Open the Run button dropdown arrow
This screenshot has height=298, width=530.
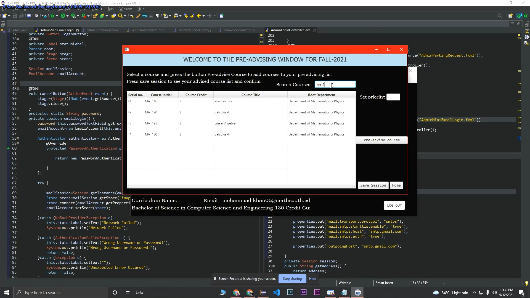pyautogui.click(x=67, y=16)
